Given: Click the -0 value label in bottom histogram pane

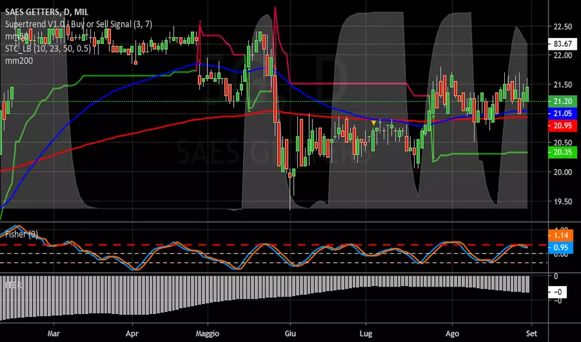Looking at the screenshot, I should pyautogui.click(x=558, y=292).
